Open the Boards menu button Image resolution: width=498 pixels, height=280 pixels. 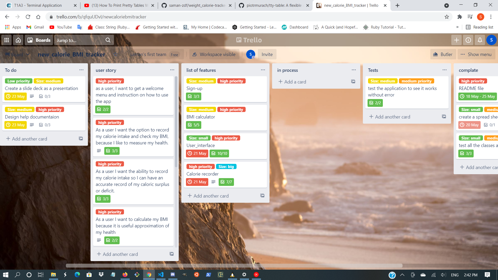click(x=39, y=40)
